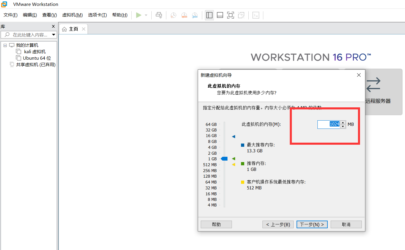Take a snapshot of this virtual machine
This screenshot has width=405, height=250.
tap(173, 15)
